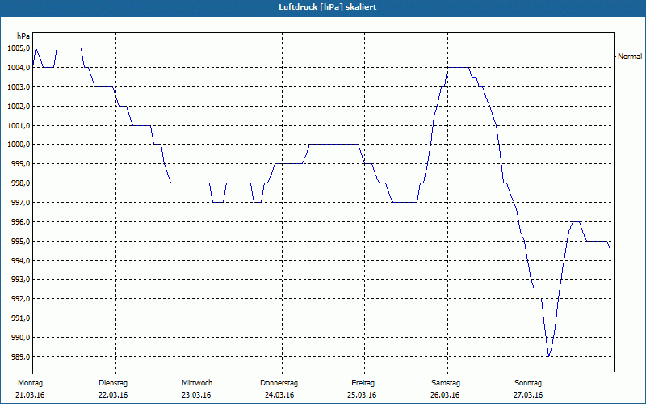This screenshot has height=404, width=646.
Task: Click the 'Samstag' day label
Action: 446,383
